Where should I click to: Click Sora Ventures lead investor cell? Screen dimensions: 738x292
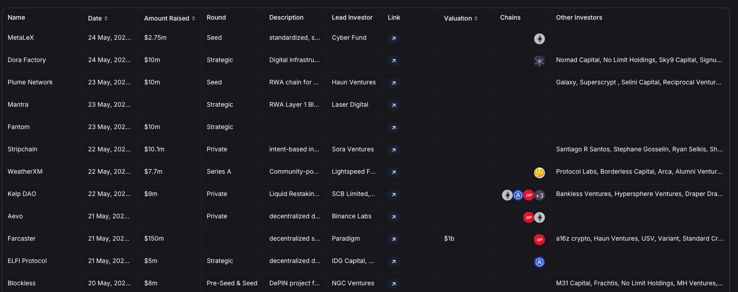(353, 149)
